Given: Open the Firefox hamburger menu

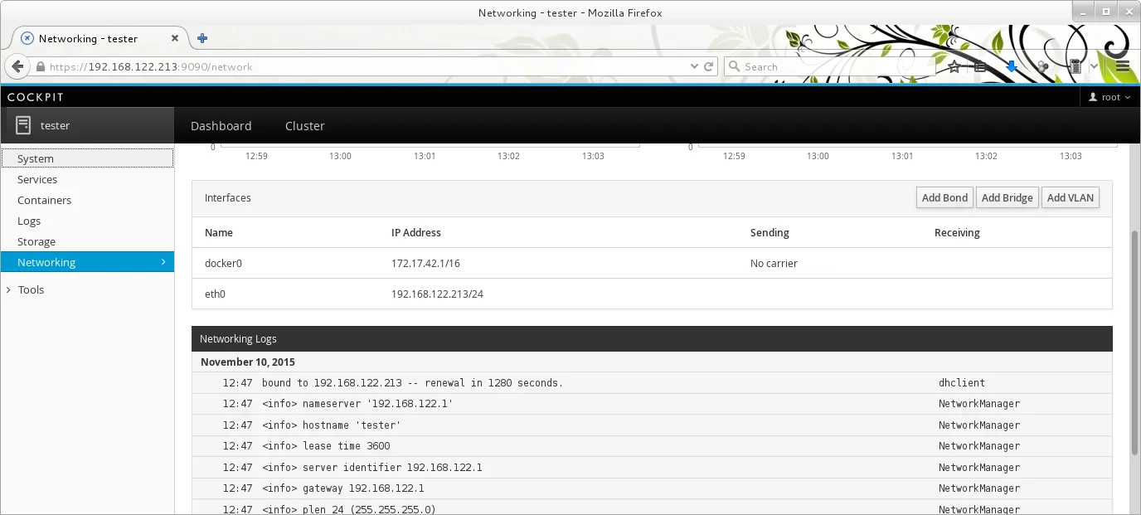Looking at the screenshot, I should 1122,66.
